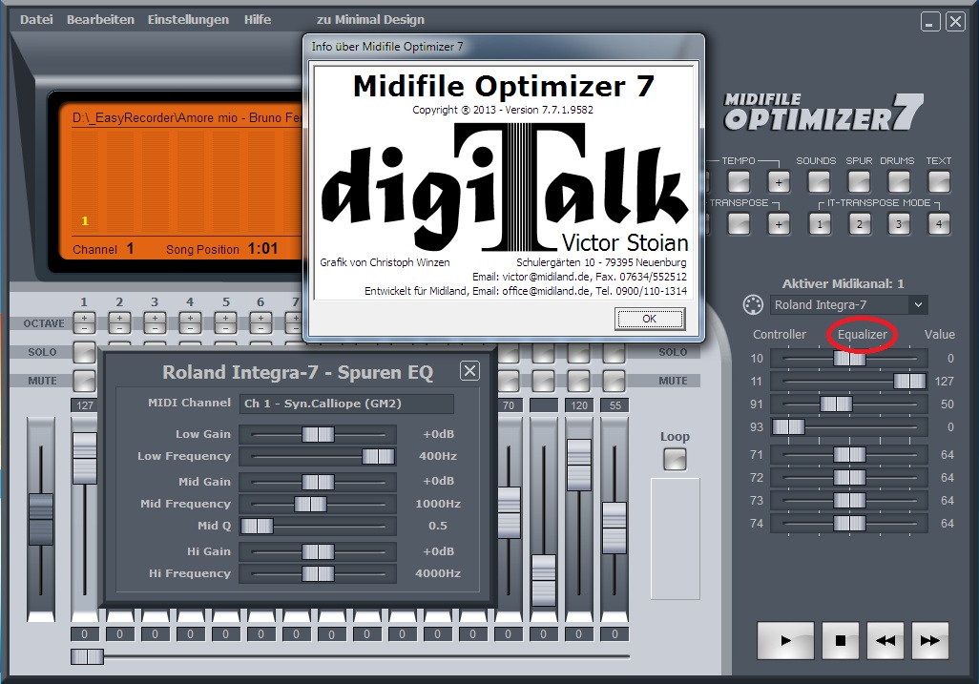Click the blank TEMPO button beside plus
Screen dimensions: 979x684
[x=739, y=182]
